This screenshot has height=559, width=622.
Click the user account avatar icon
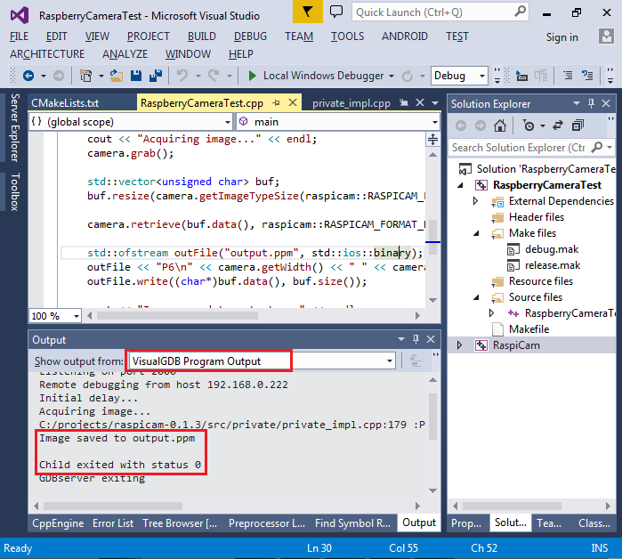[x=606, y=36]
